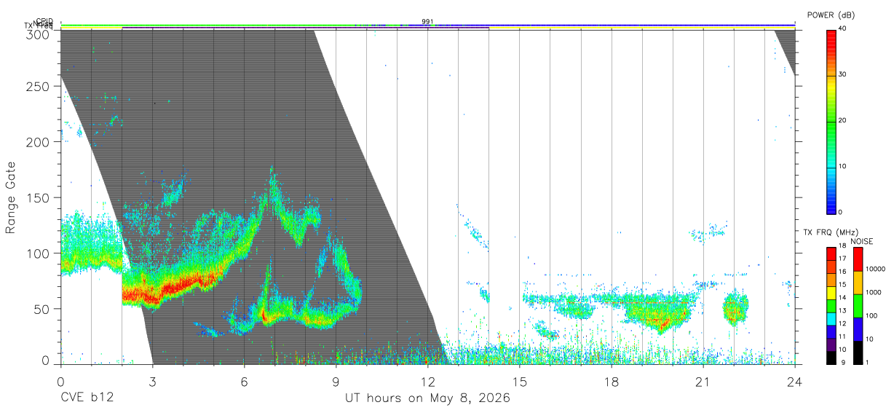Click the '10000' label on noise scale
The height and width of the screenshot is (413, 894).
[875, 269]
